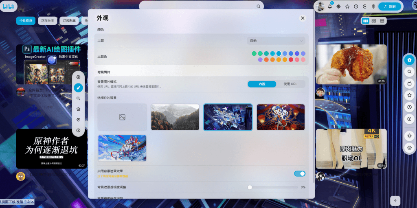Screen dimensions: 417x208
Task: Open the notifications bell in the top bar
Action: point(330,7)
